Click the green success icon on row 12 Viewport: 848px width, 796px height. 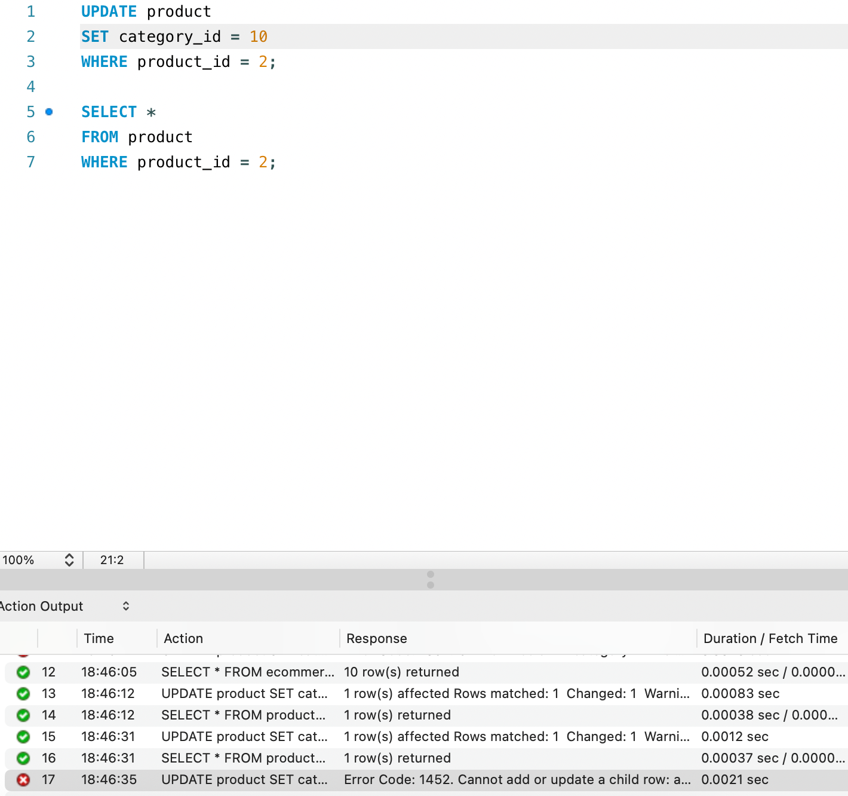tap(23, 672)
